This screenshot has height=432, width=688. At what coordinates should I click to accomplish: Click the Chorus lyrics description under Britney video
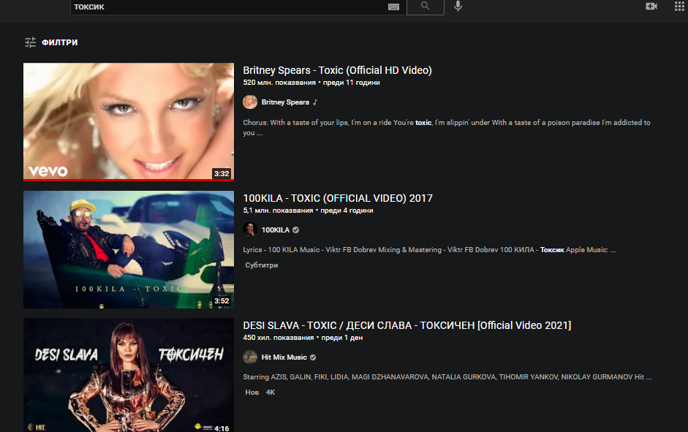click(x=447, y=128)
